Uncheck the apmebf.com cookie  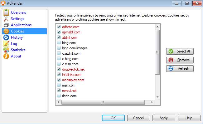pos(59,32)
